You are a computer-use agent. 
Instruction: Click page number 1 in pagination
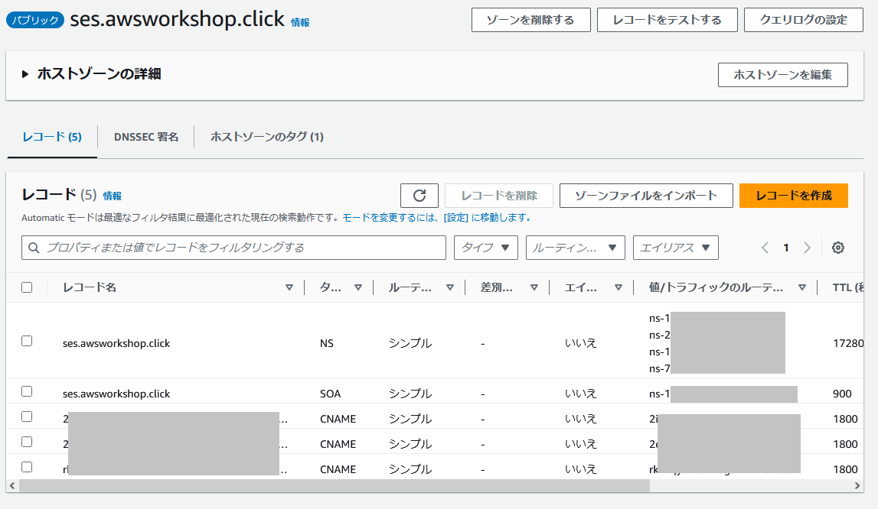point(786,248)
